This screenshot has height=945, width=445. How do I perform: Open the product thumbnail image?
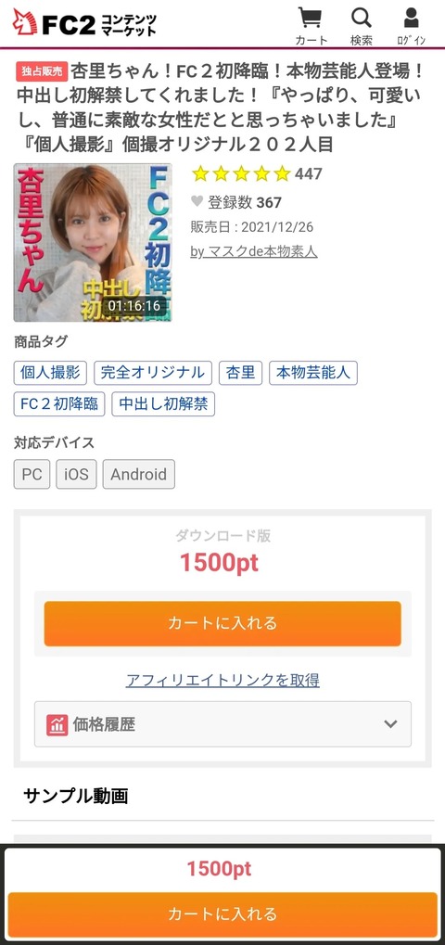(x=93, y=242)
